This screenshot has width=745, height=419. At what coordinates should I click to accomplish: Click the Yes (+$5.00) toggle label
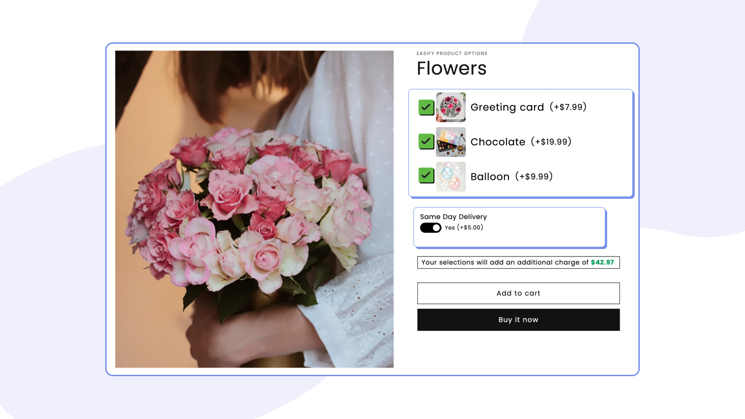[464, 228]
